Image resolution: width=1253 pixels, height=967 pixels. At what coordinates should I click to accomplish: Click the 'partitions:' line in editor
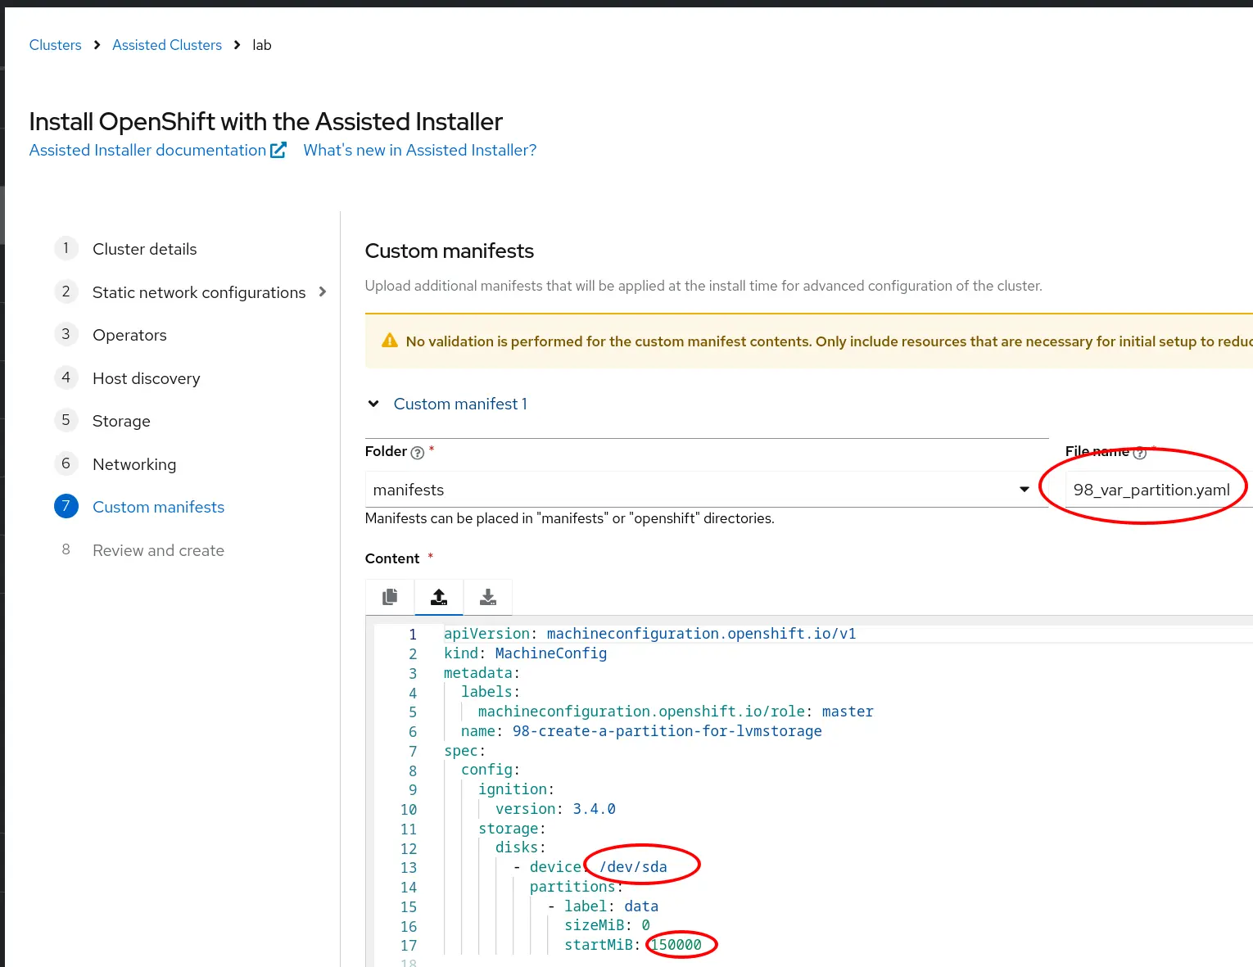pyautogui.click(x=576, y=887)
